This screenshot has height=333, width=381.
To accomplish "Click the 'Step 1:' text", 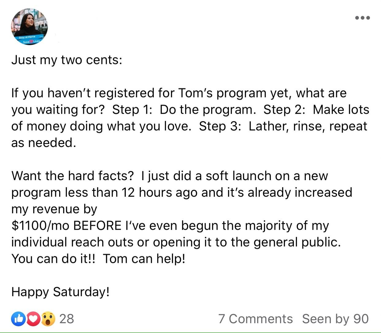I will pos(132,110).
